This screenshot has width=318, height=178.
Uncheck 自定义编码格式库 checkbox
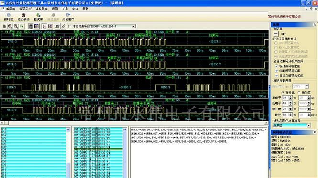276,76
